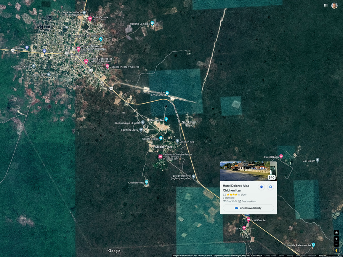343x257 pixels.
Task: Open Hostal y temazcal Güemez pin
Action: [x=79, y=49]
